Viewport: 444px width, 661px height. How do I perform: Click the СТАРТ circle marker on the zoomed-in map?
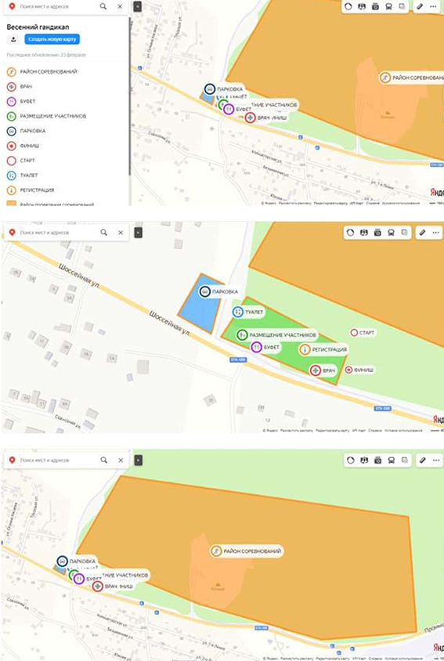click(354, 333)
